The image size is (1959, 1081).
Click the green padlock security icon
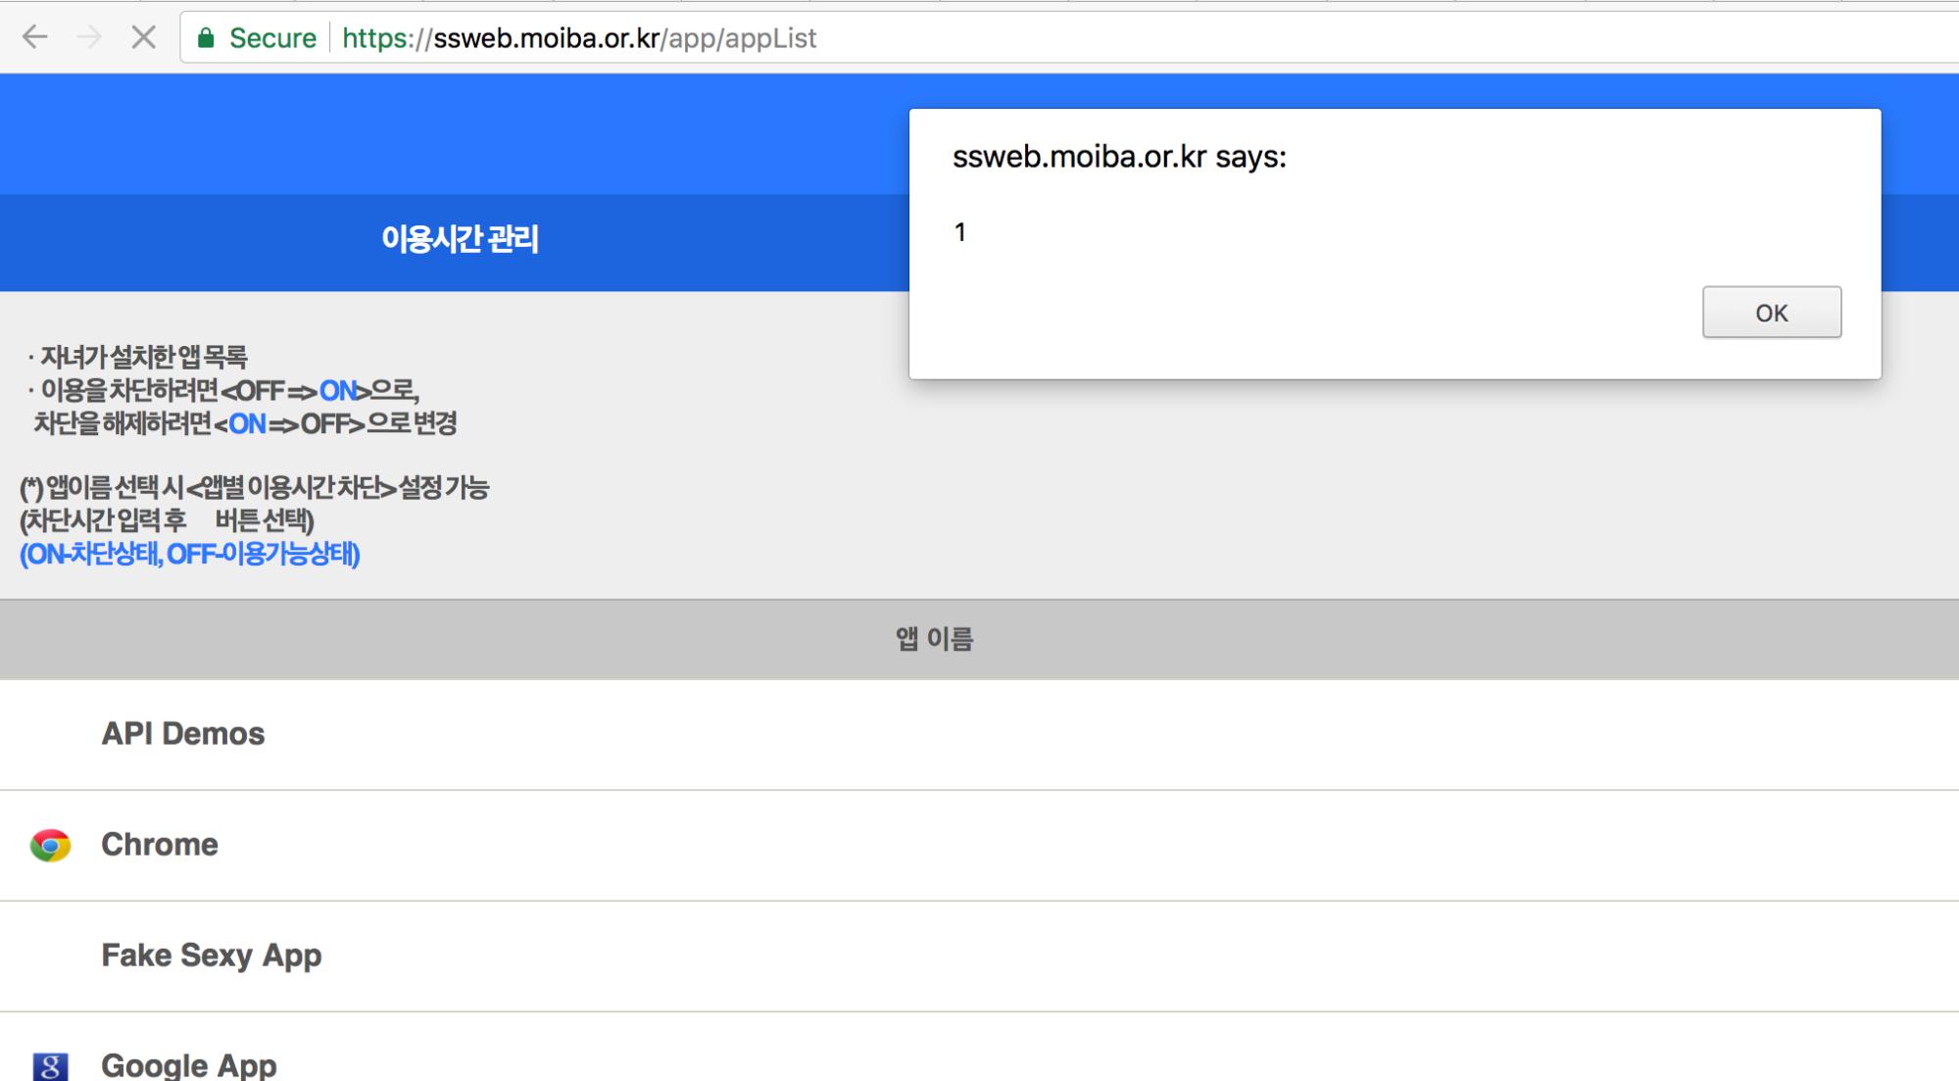tap(206, 38)
